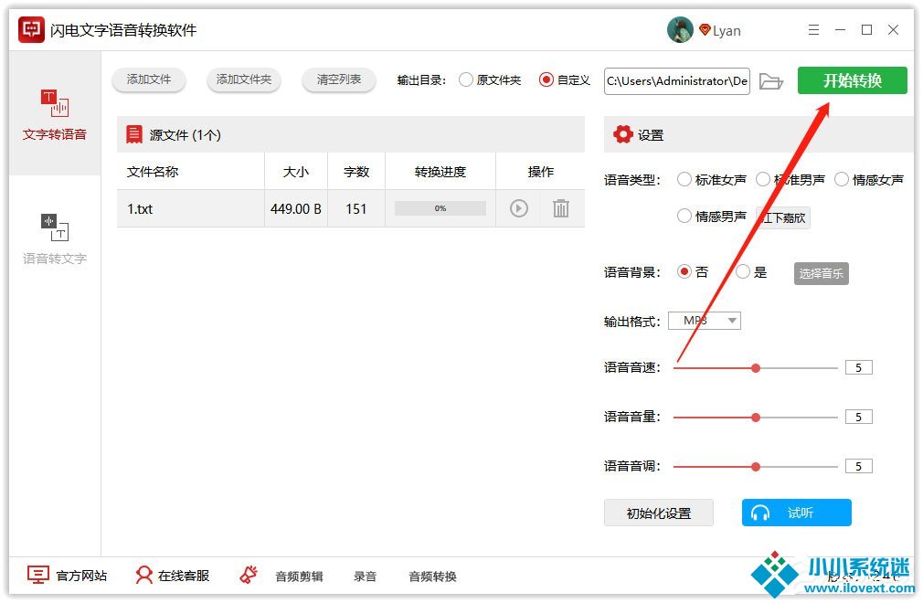
Task: Start conversion with 开始转换
Action: pos(852,80)
